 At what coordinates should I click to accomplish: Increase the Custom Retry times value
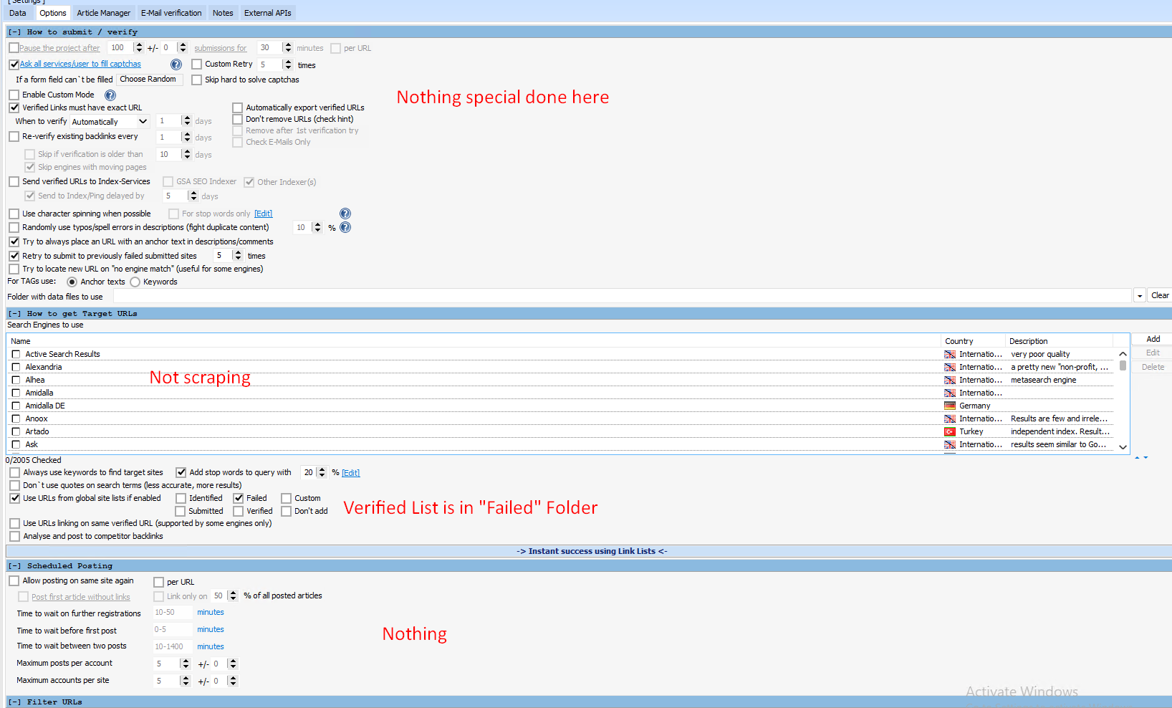[x=288, y=62]
